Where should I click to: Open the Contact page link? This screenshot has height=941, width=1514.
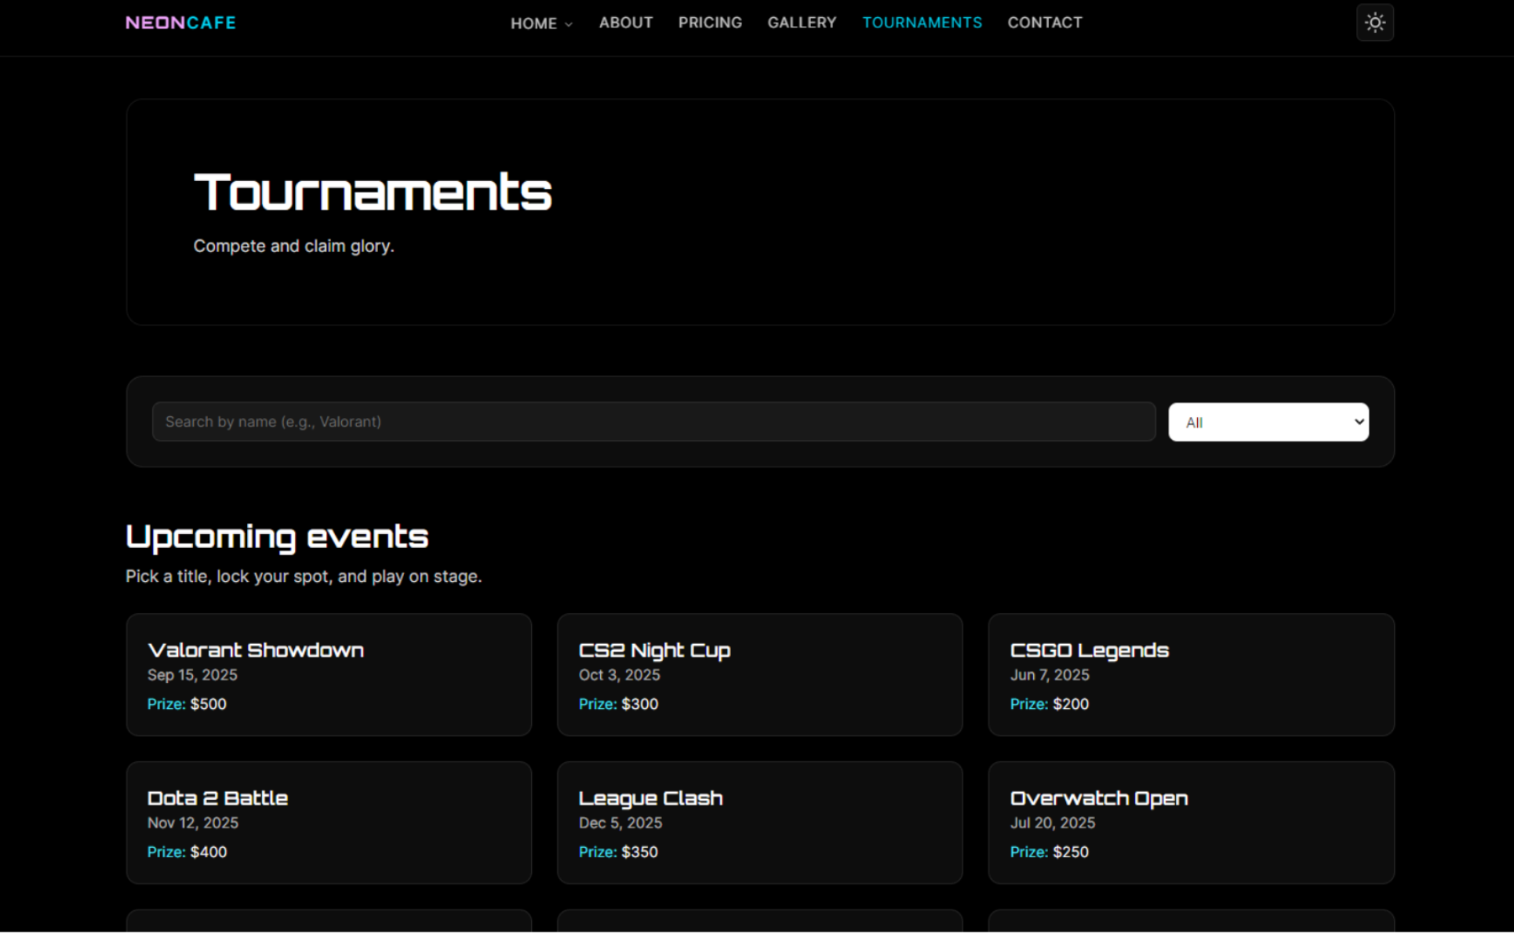point(1044,23)
